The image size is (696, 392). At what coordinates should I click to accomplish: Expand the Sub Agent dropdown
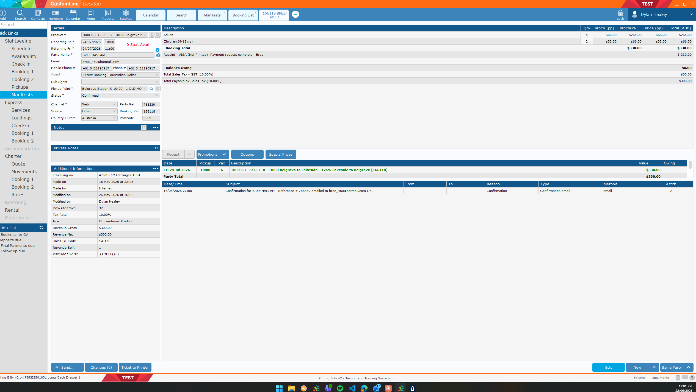157,82
